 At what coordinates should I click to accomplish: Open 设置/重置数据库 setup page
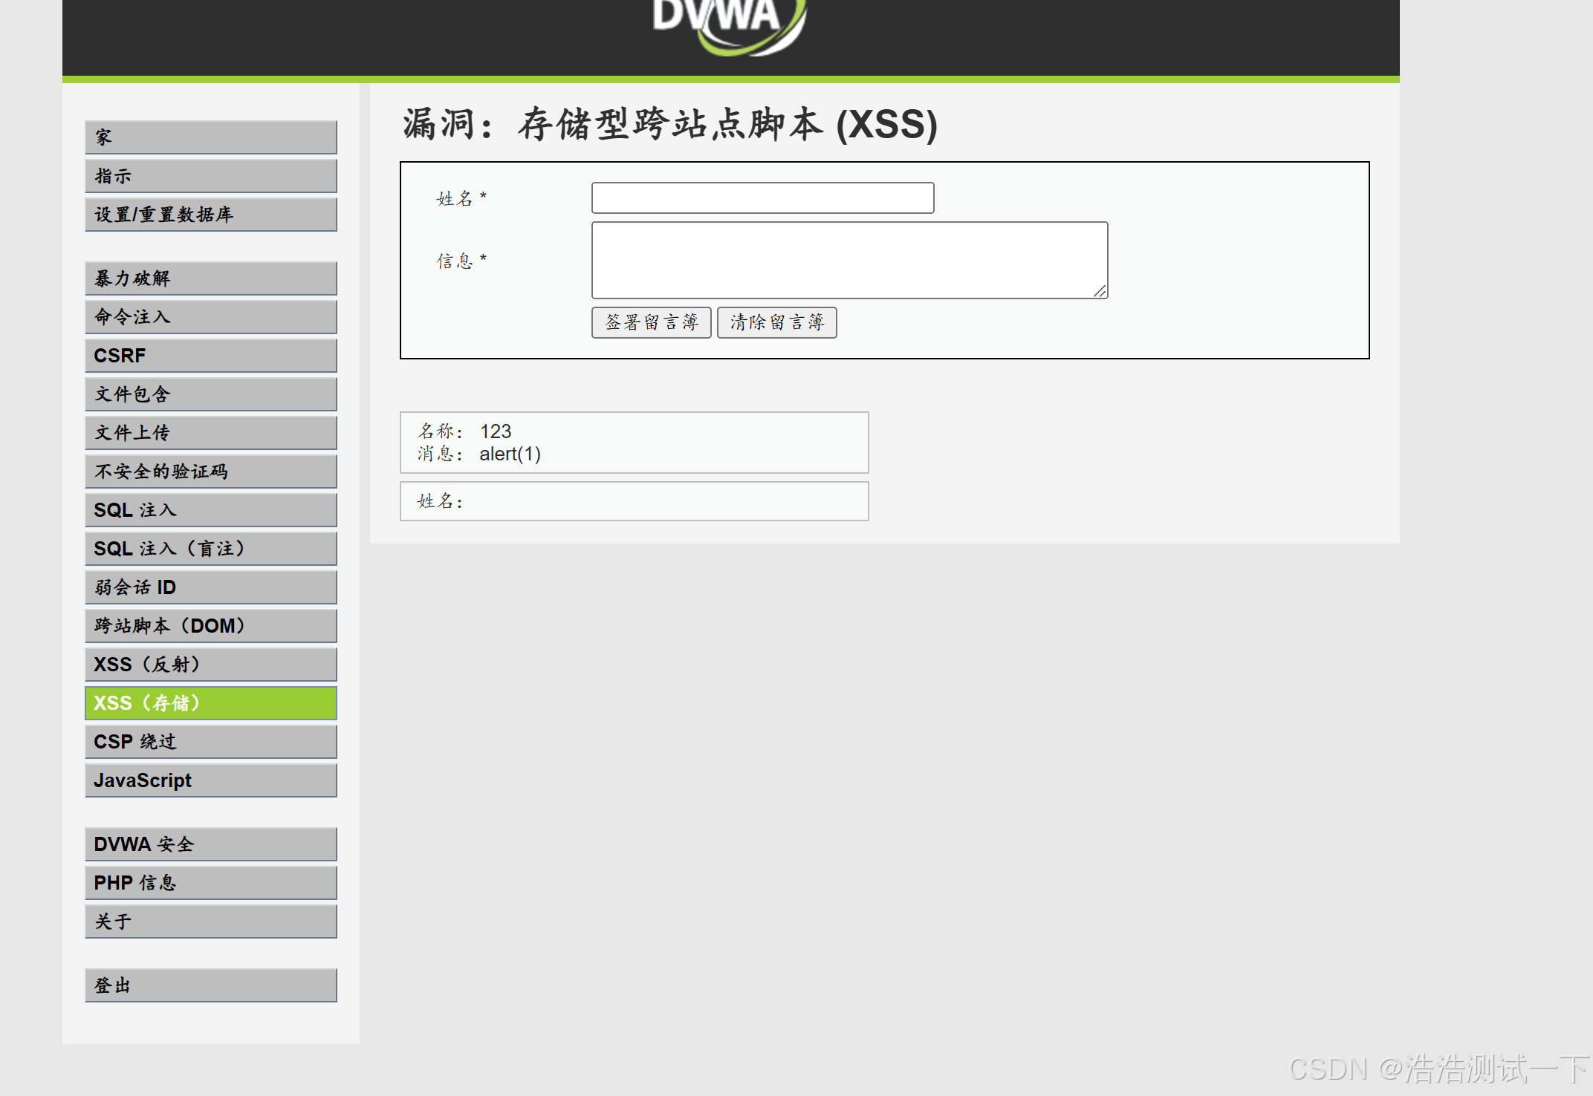click(210, 215)
